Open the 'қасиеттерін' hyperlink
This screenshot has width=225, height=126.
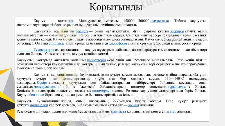96,60
